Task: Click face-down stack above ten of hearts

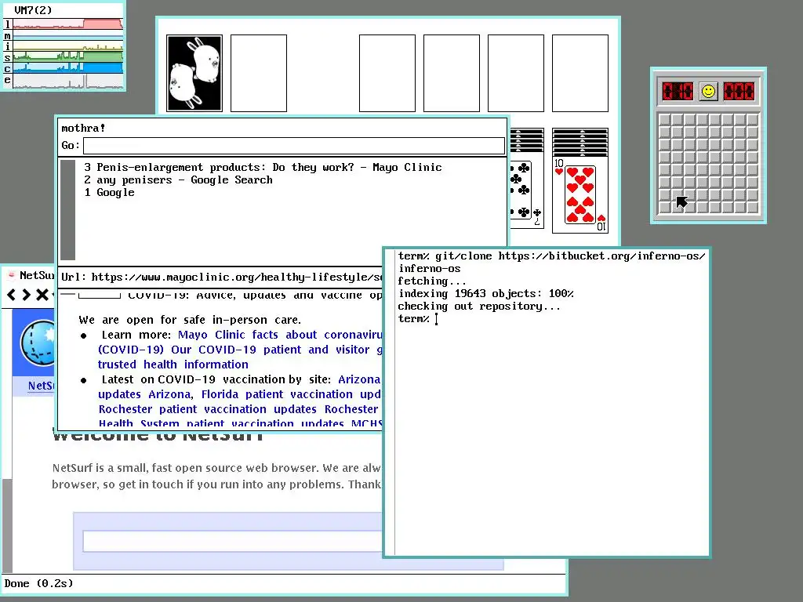Action: click(x=580, y=143)
